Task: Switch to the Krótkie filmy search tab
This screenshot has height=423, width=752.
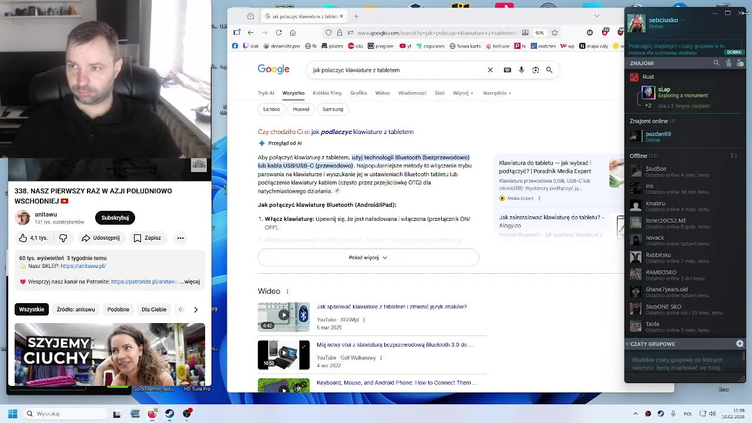Action: pyautogui.click(x=327, y=93)
